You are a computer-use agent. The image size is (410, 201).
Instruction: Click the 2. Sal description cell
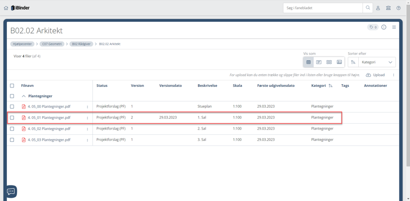202,128
